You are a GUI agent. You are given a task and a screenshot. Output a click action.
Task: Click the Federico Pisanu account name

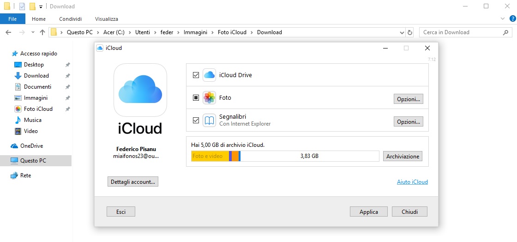click(x=136, y=149)
